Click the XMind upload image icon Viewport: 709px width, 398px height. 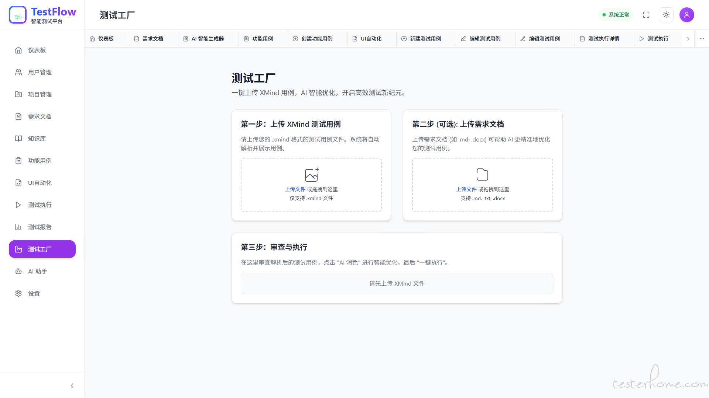pos(311,175)
